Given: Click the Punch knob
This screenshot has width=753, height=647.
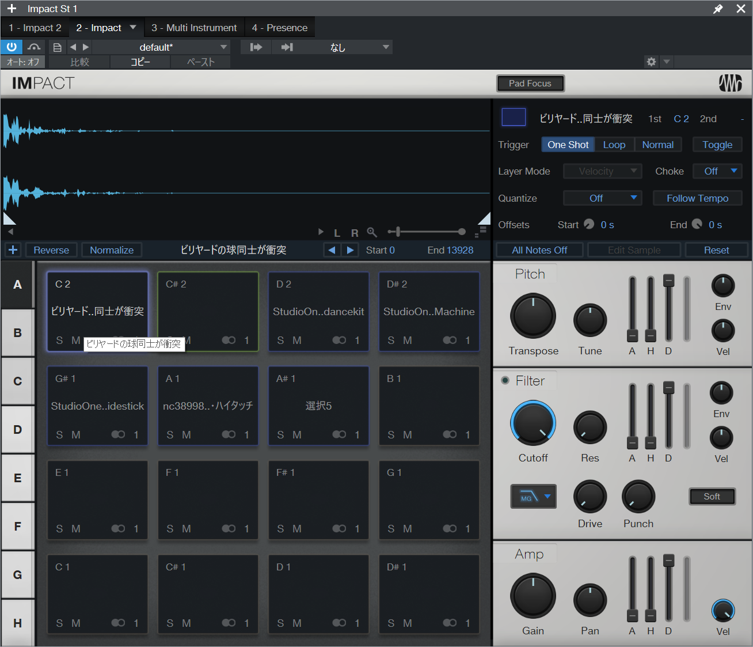Looking at the screenshot, I should click(638, 496).
